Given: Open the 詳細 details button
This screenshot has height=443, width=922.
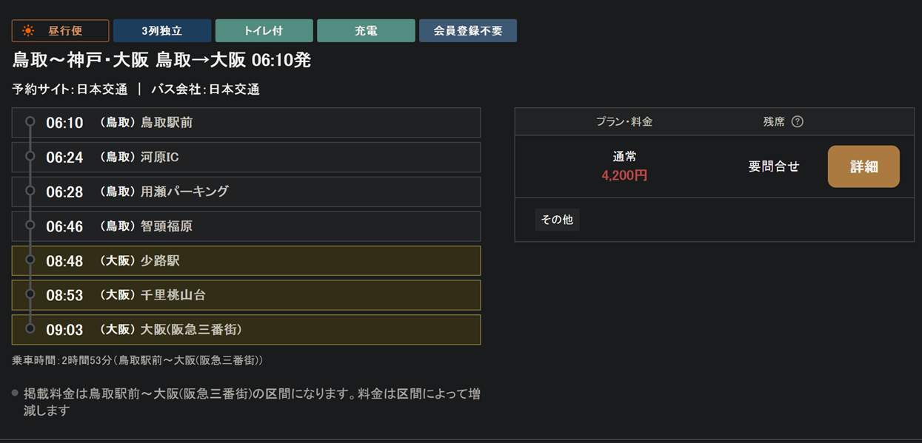Looking at the screenshot, I should tap(863, 166).
